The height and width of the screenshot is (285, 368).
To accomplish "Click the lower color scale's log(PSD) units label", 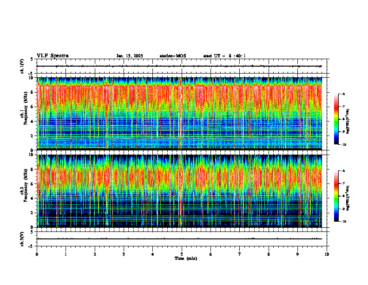I will coord(348,198).
